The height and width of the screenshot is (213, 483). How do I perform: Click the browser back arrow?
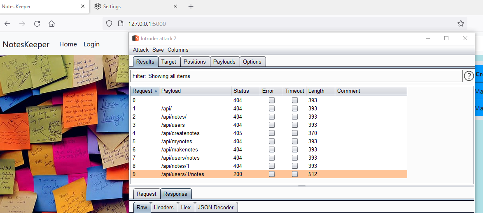[7, 24]
